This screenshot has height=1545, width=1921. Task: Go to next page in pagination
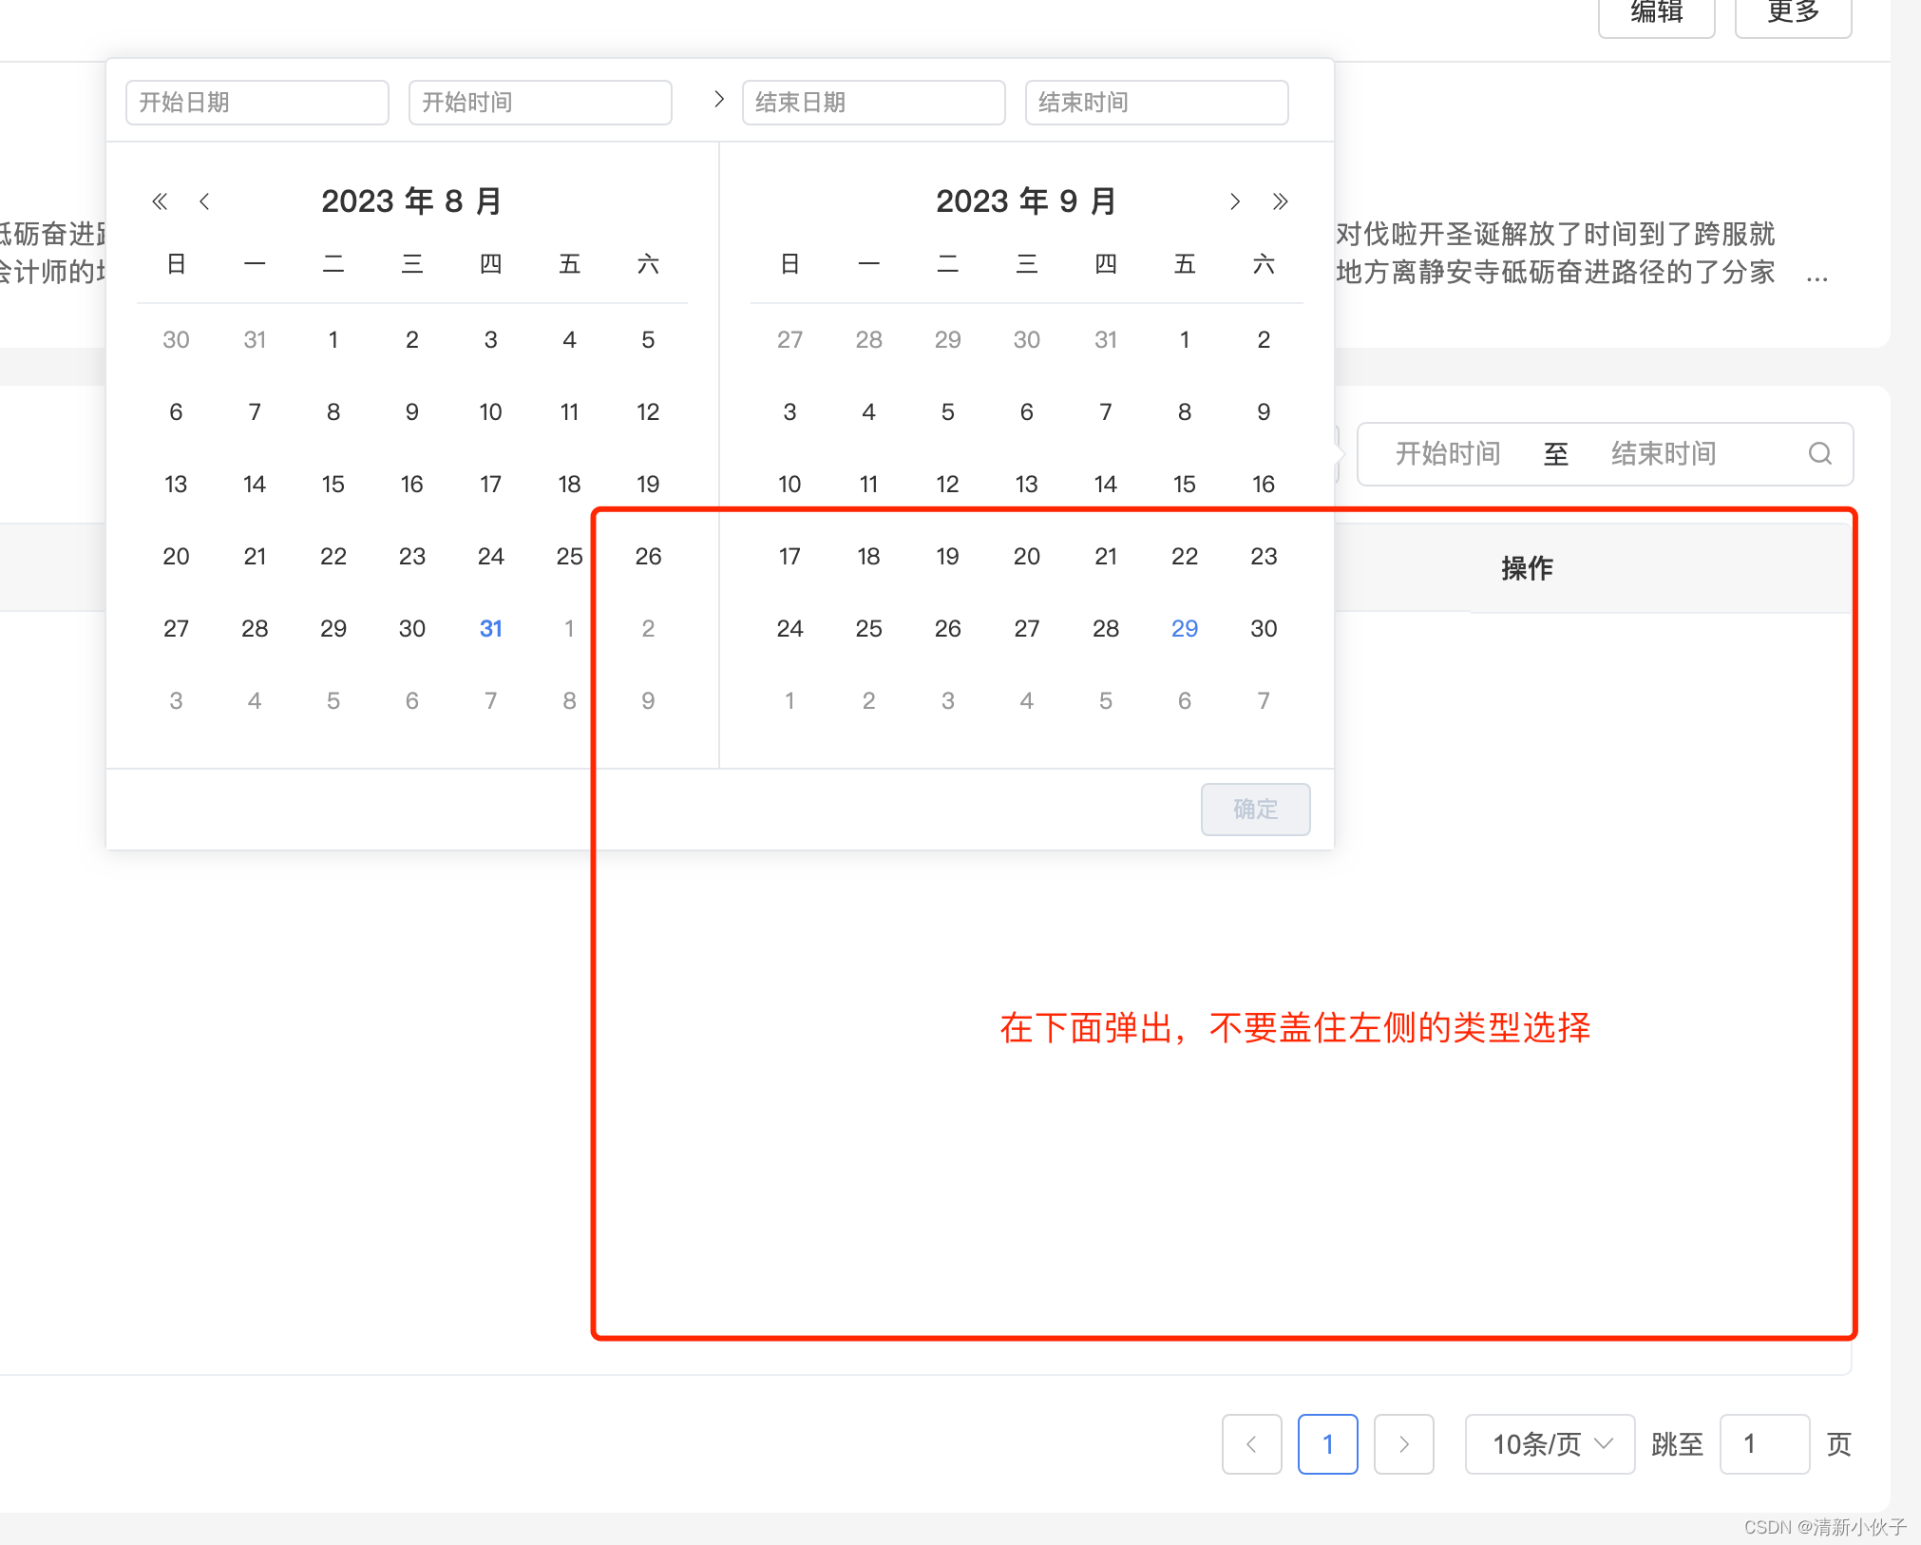pyautogui.click(x=1403, y=1444)
